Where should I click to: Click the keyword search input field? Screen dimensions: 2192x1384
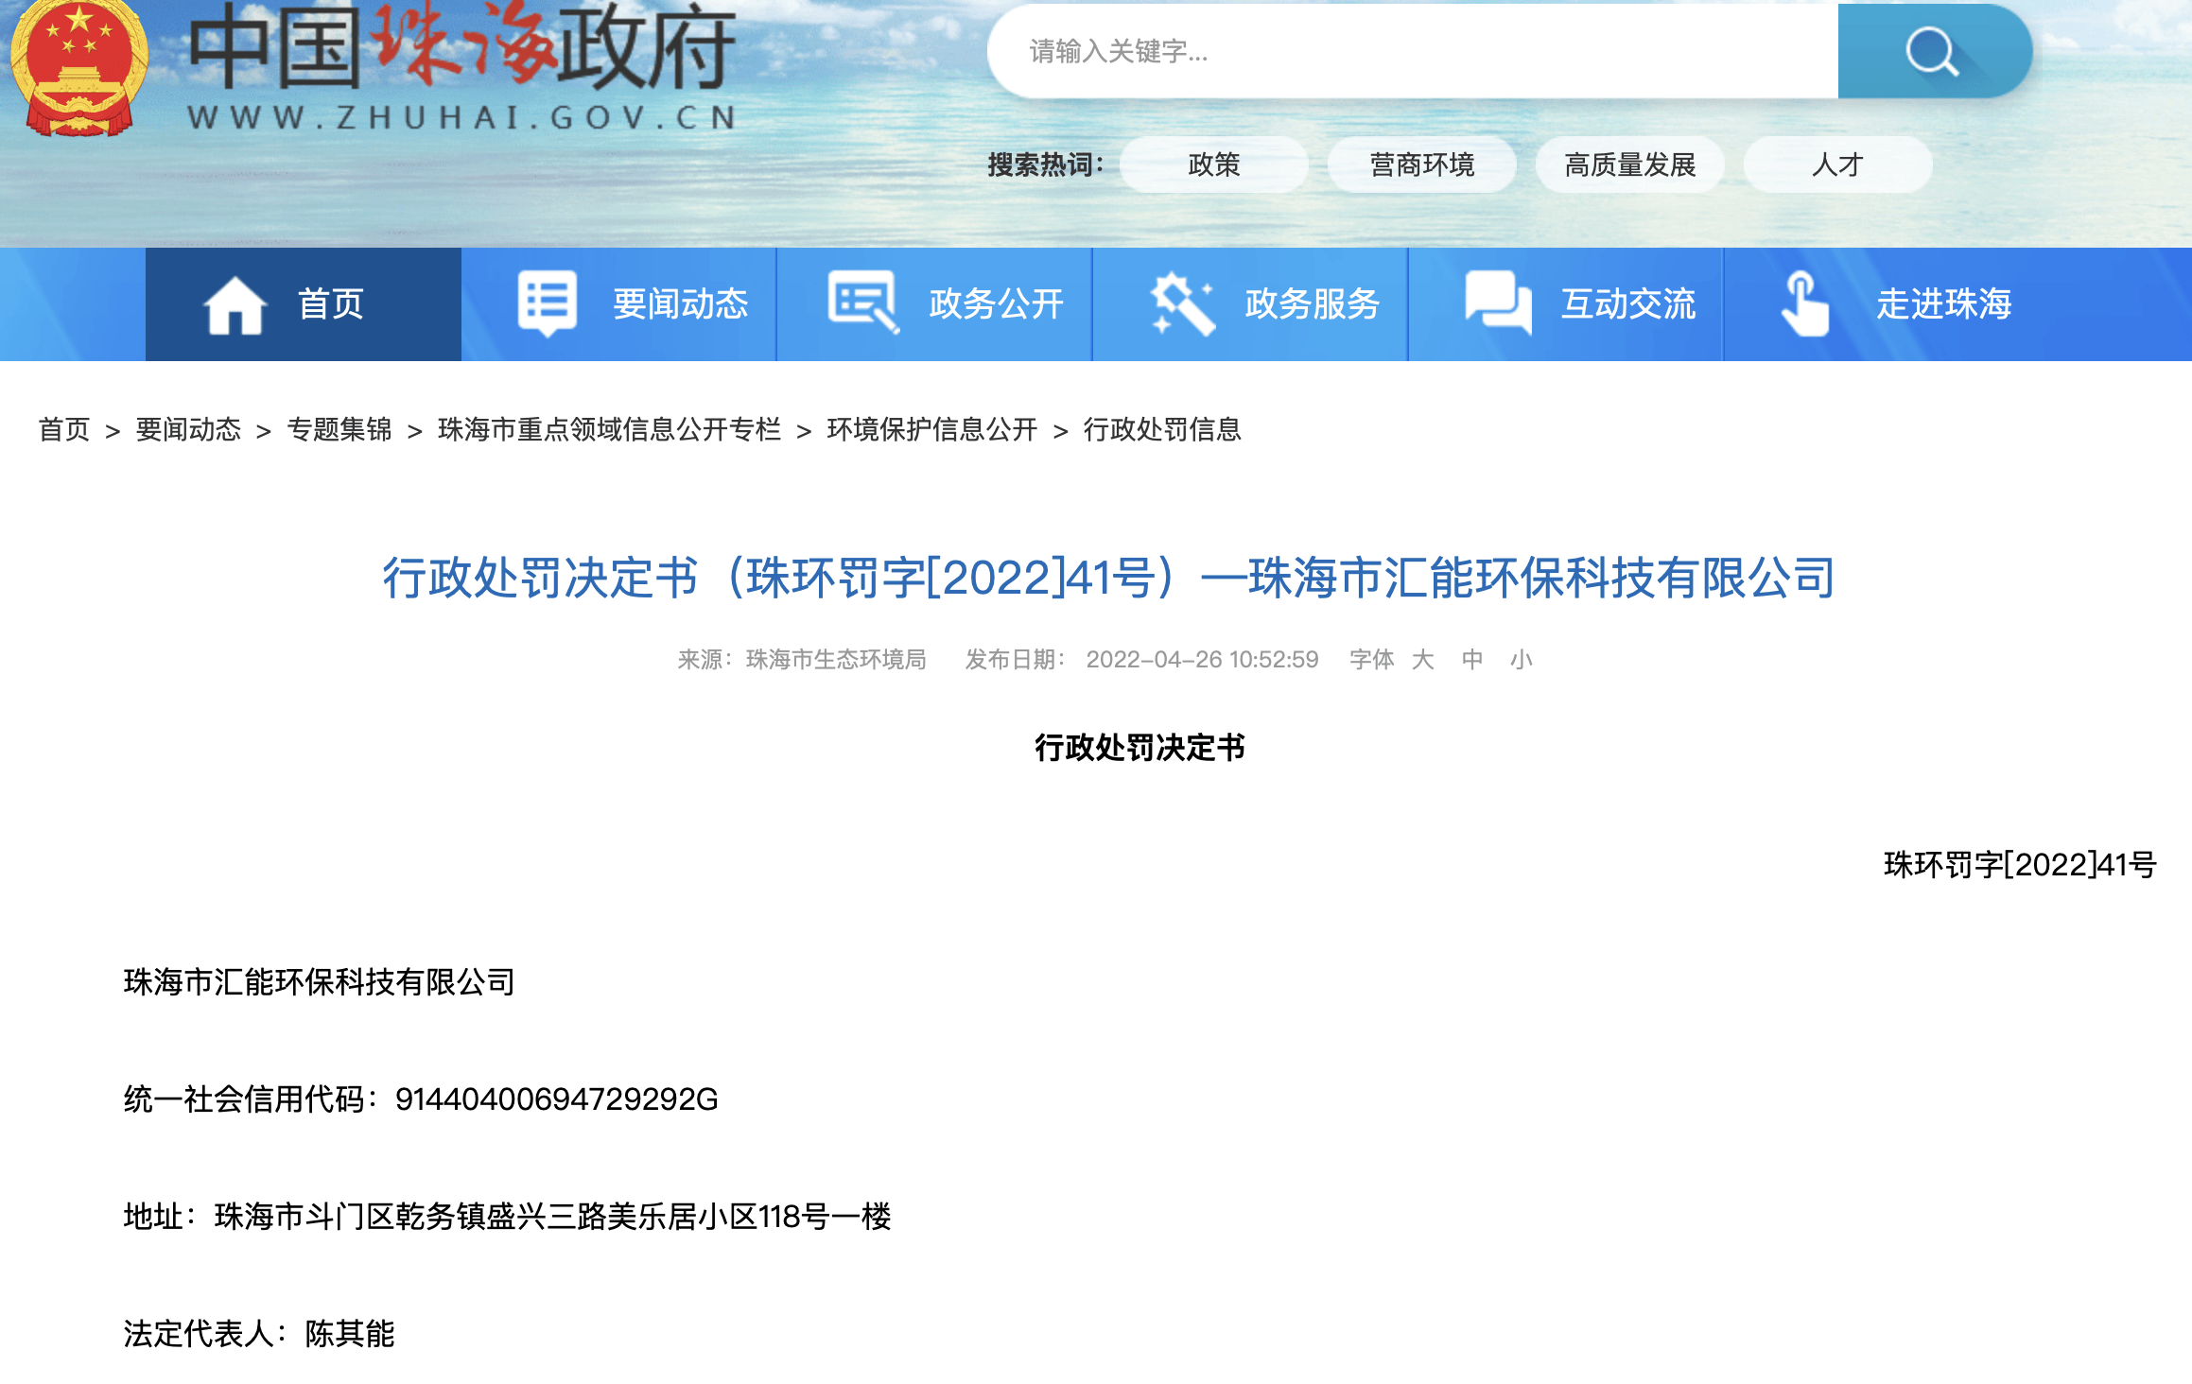[x=1409, y=51]
